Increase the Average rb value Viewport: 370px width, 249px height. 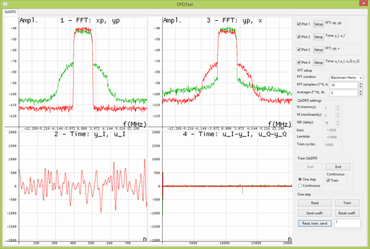361,92
